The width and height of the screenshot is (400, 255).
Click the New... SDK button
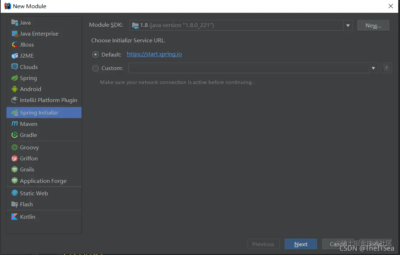(x=373, y=25)
